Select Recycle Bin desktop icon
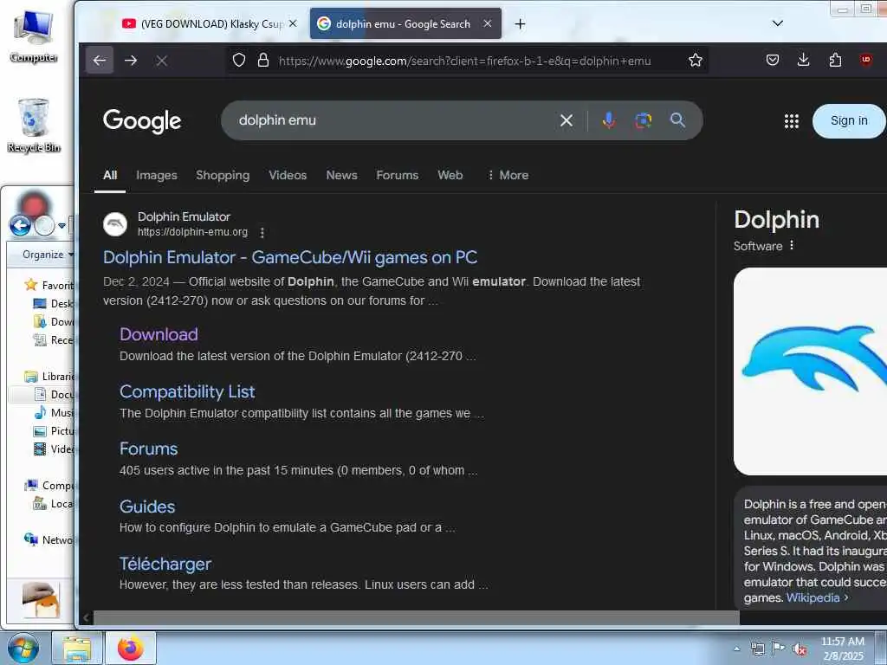Screen dimensions: 887x665 pyautogui.click(x=34, y=126)
